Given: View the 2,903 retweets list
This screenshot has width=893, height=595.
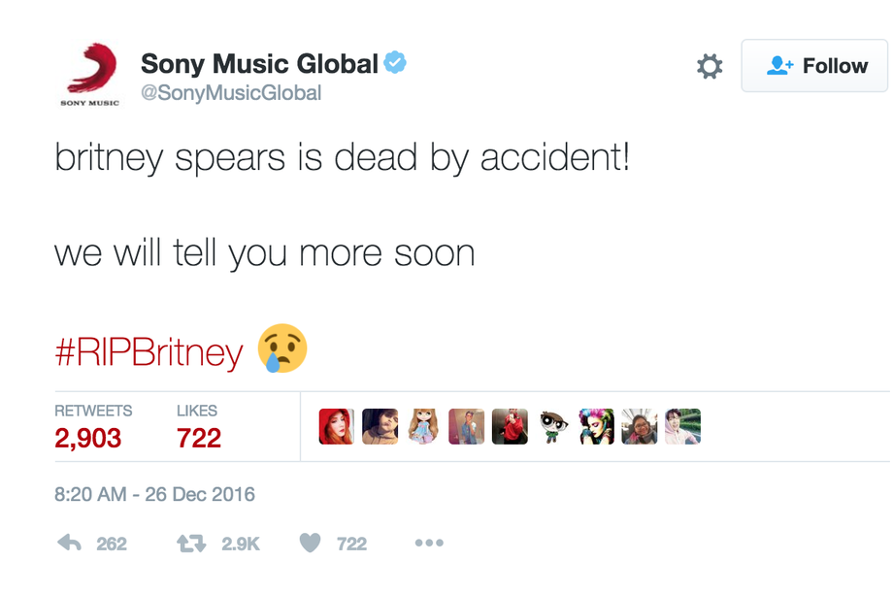Looking at the screenshot, I should (x=88, y=437).
